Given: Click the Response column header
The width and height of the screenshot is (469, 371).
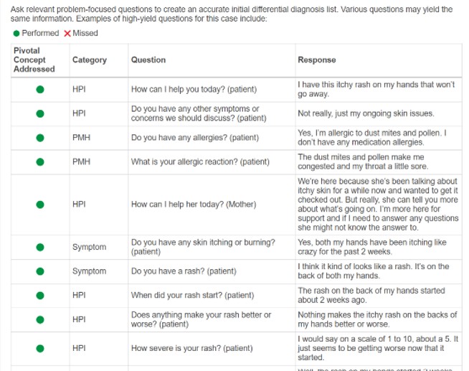Looking at the screenshot, I should point(317,60).
